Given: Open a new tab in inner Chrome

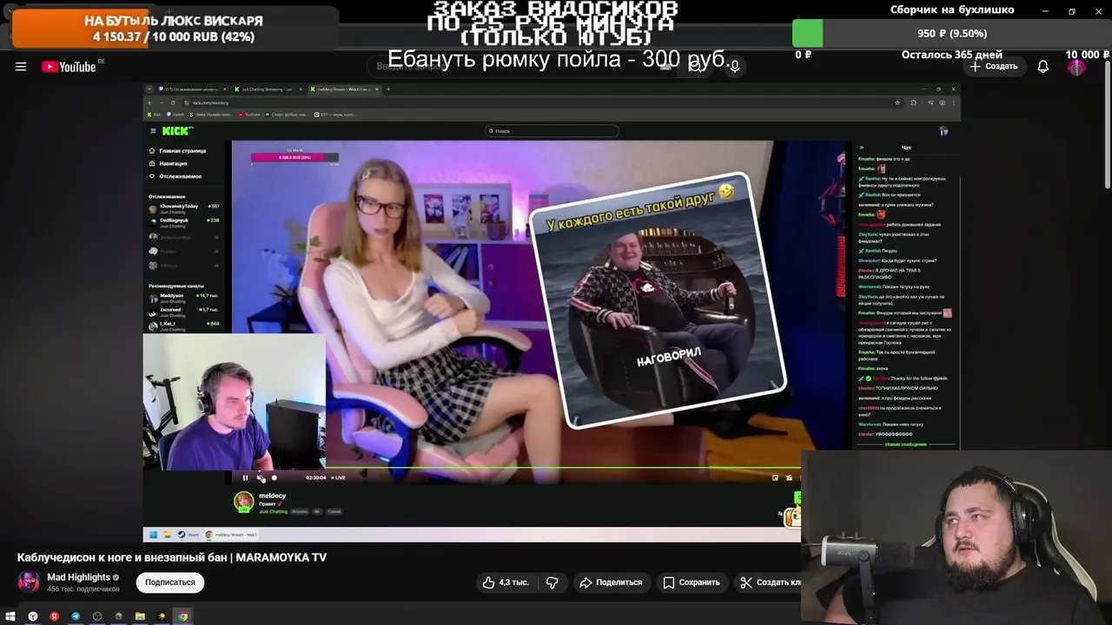Looking at the screenshot, I should click(x=388, y=89).
